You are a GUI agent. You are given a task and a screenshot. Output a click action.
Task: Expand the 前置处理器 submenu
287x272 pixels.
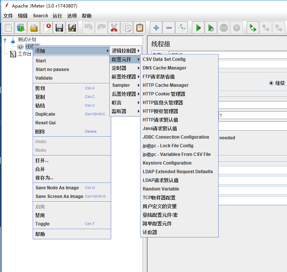(125, 77)
